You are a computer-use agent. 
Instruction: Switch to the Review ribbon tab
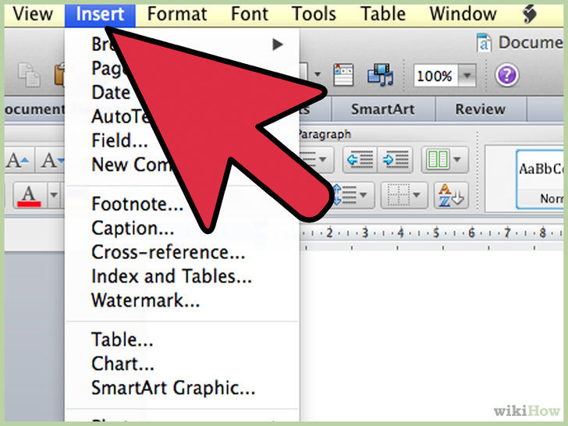[480, 109]
